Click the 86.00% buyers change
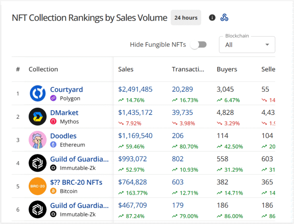Viewport: 294px width, 224px height. point(234,216)
